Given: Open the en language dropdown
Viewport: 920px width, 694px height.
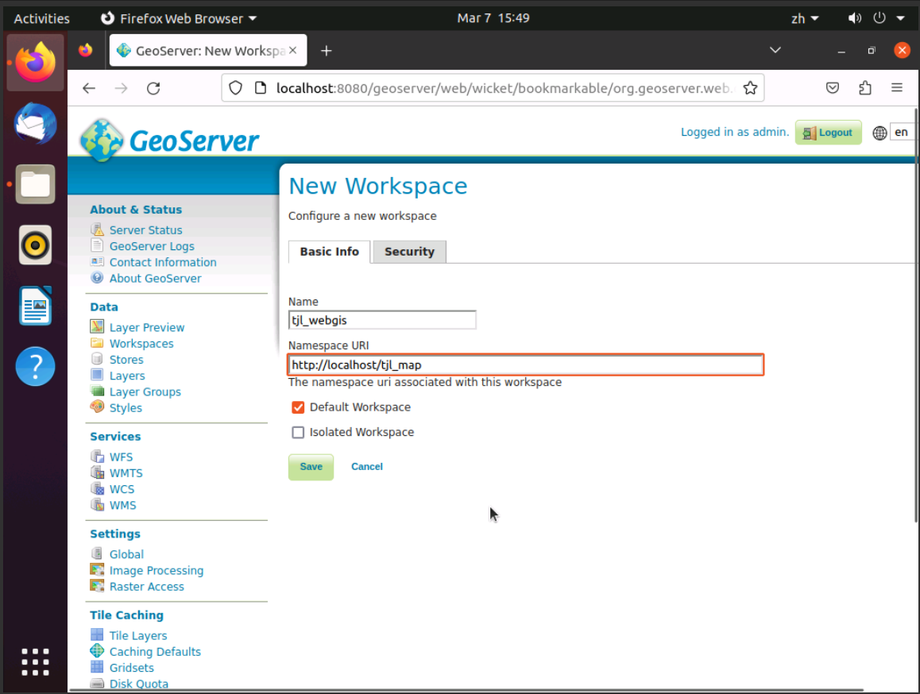Looking at the screenshot, I should pos(903,132).
